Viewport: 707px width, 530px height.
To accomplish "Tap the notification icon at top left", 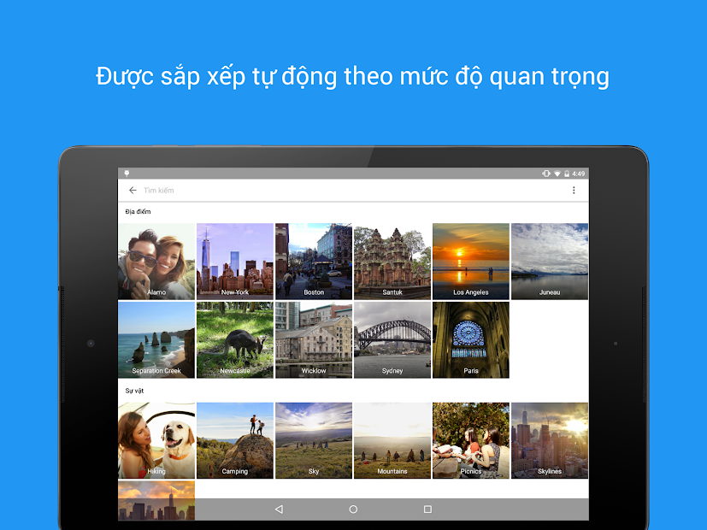I will (x=127, y=172).
